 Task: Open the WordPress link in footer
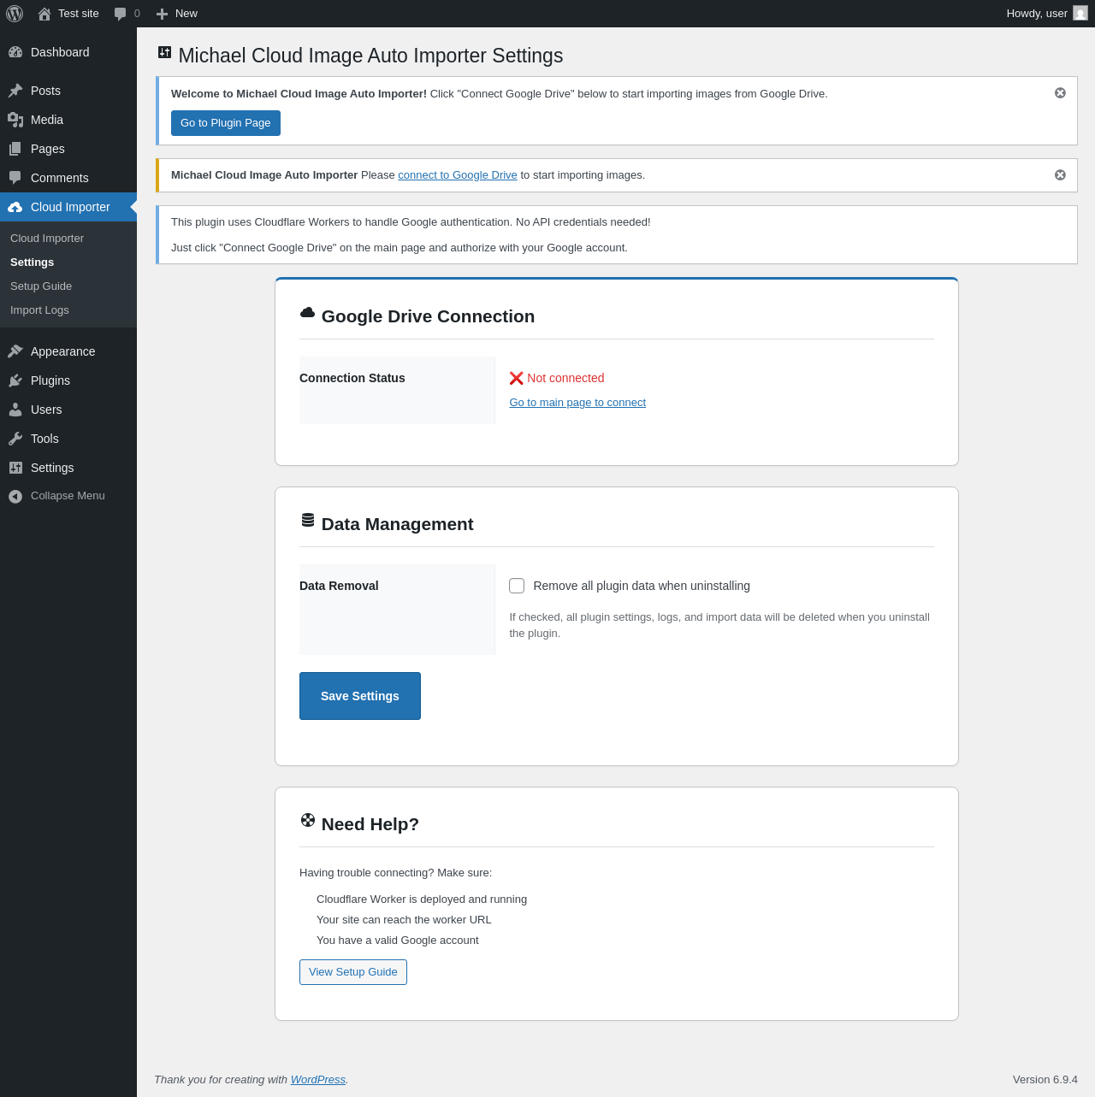[x=317, y=1080]
